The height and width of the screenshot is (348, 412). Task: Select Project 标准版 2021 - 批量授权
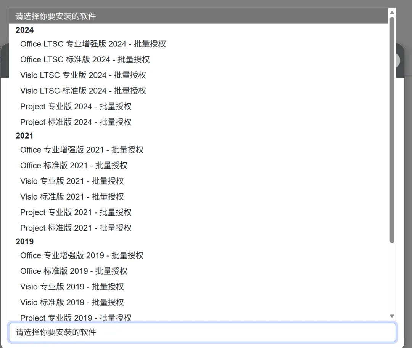coord(199,228)
